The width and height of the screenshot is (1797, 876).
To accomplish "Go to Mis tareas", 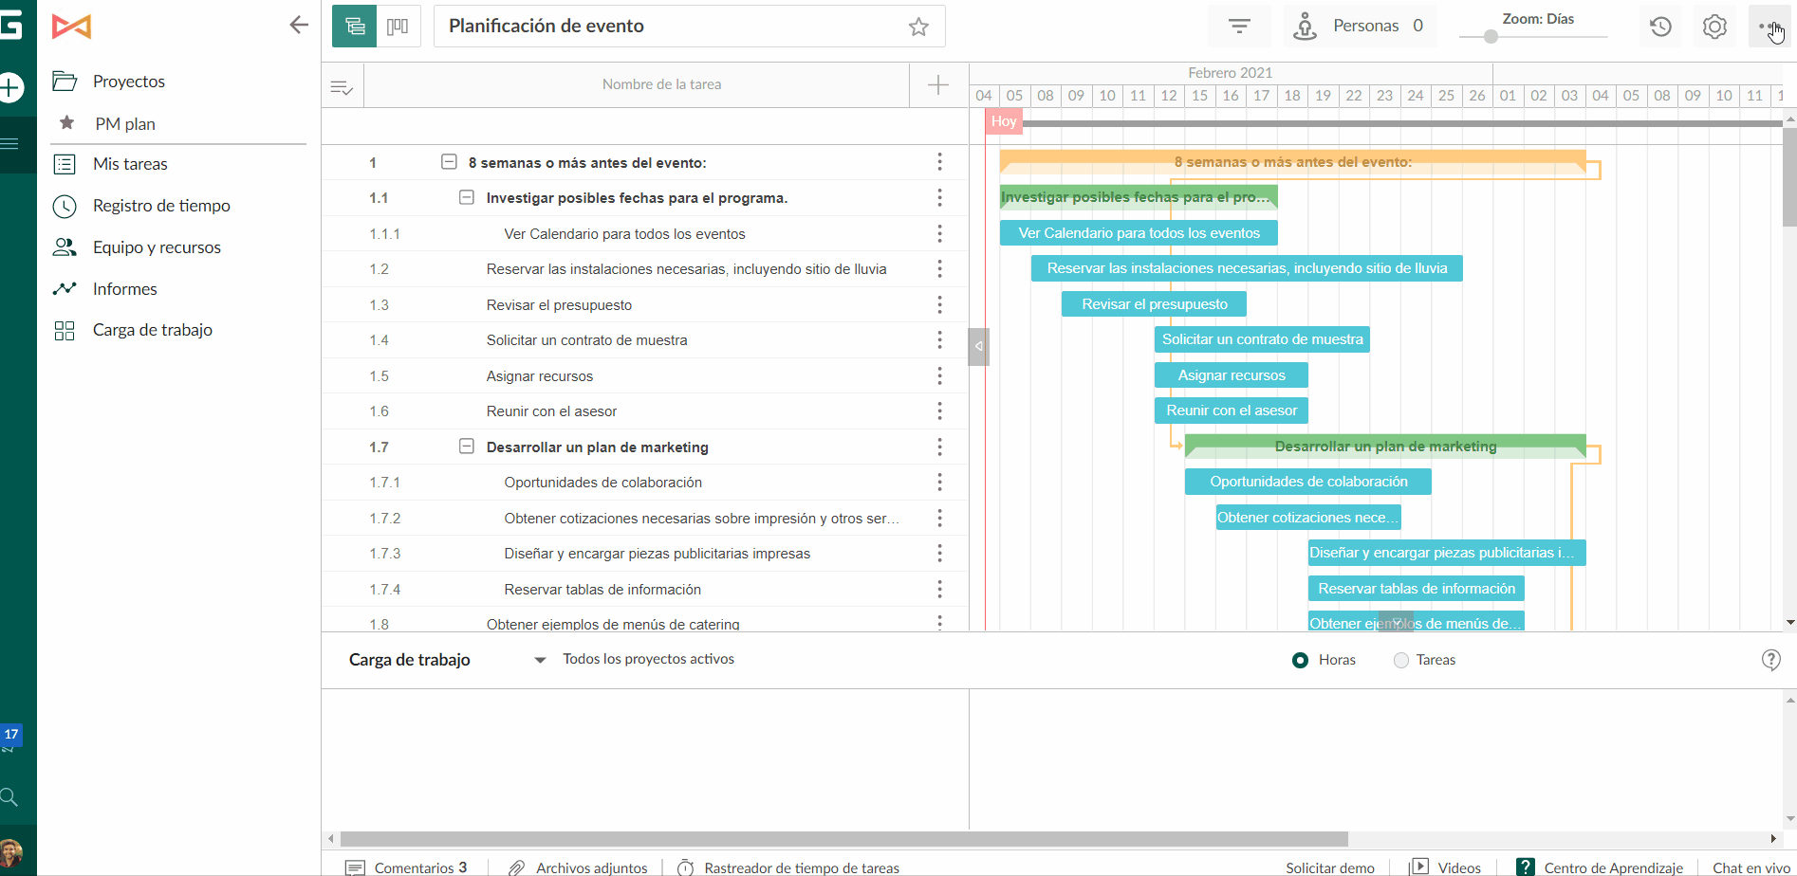I will pos(130,164).
